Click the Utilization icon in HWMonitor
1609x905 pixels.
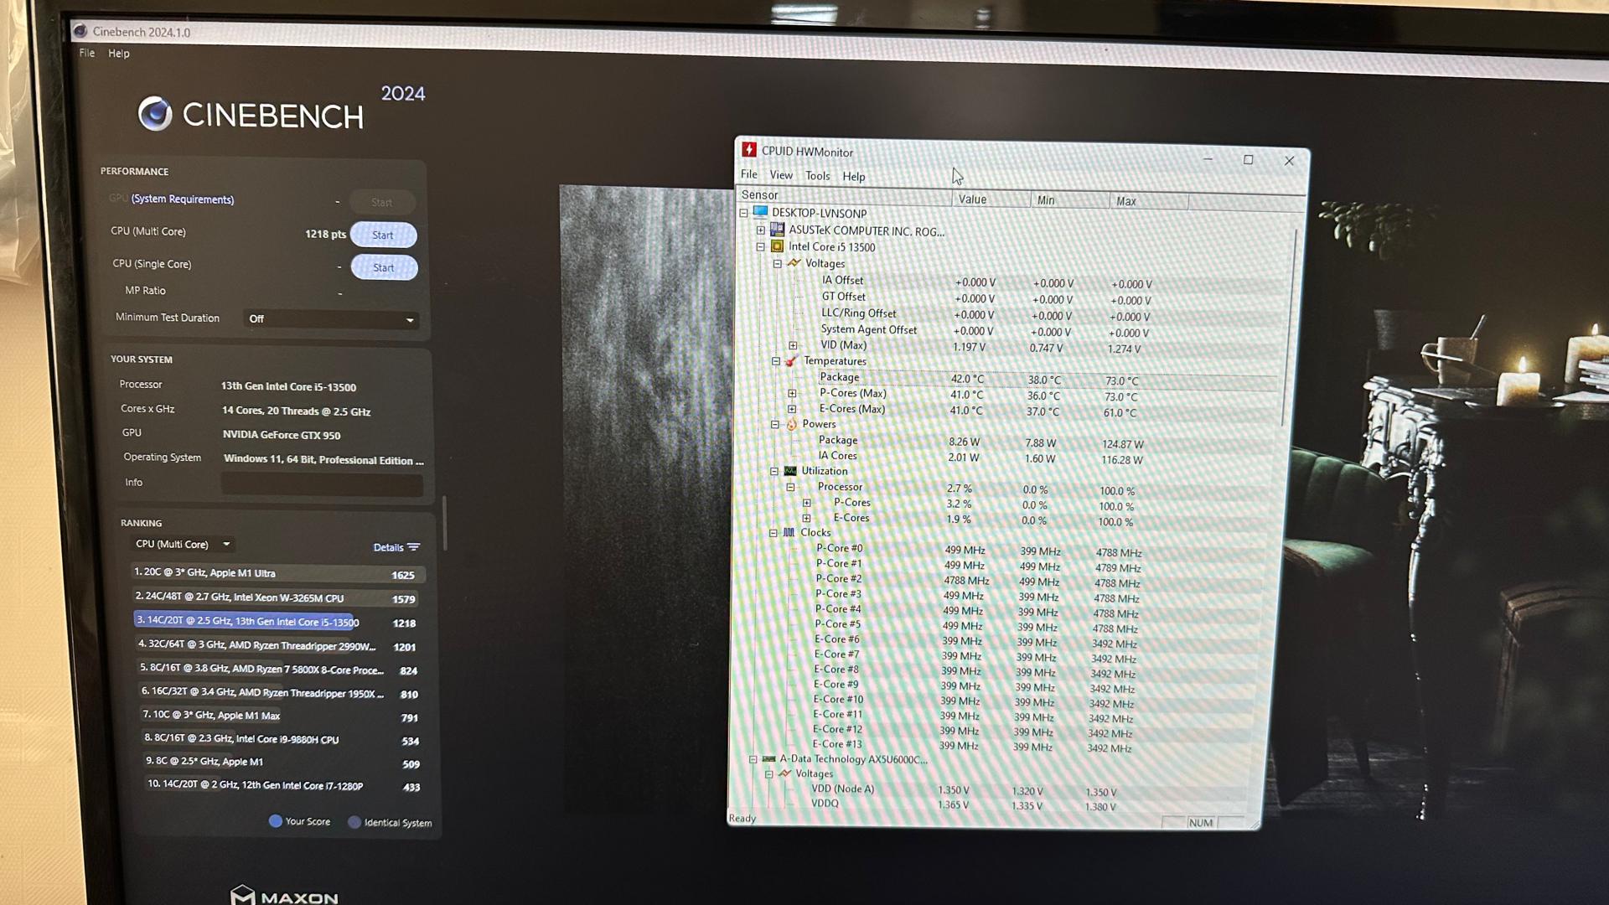pos(790,471)
